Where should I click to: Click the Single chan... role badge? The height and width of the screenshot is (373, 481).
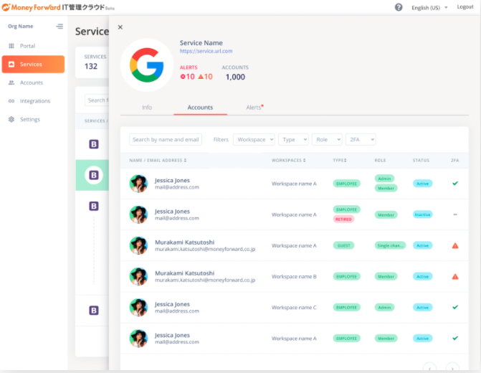390,245
